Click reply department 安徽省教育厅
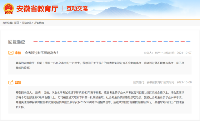Image resolution: width=200 pixels, height=121 pixels. 155,82
